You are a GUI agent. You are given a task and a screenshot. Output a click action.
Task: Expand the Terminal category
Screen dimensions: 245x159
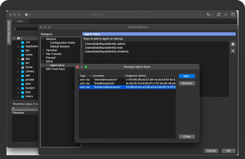[x=43, y=50]
